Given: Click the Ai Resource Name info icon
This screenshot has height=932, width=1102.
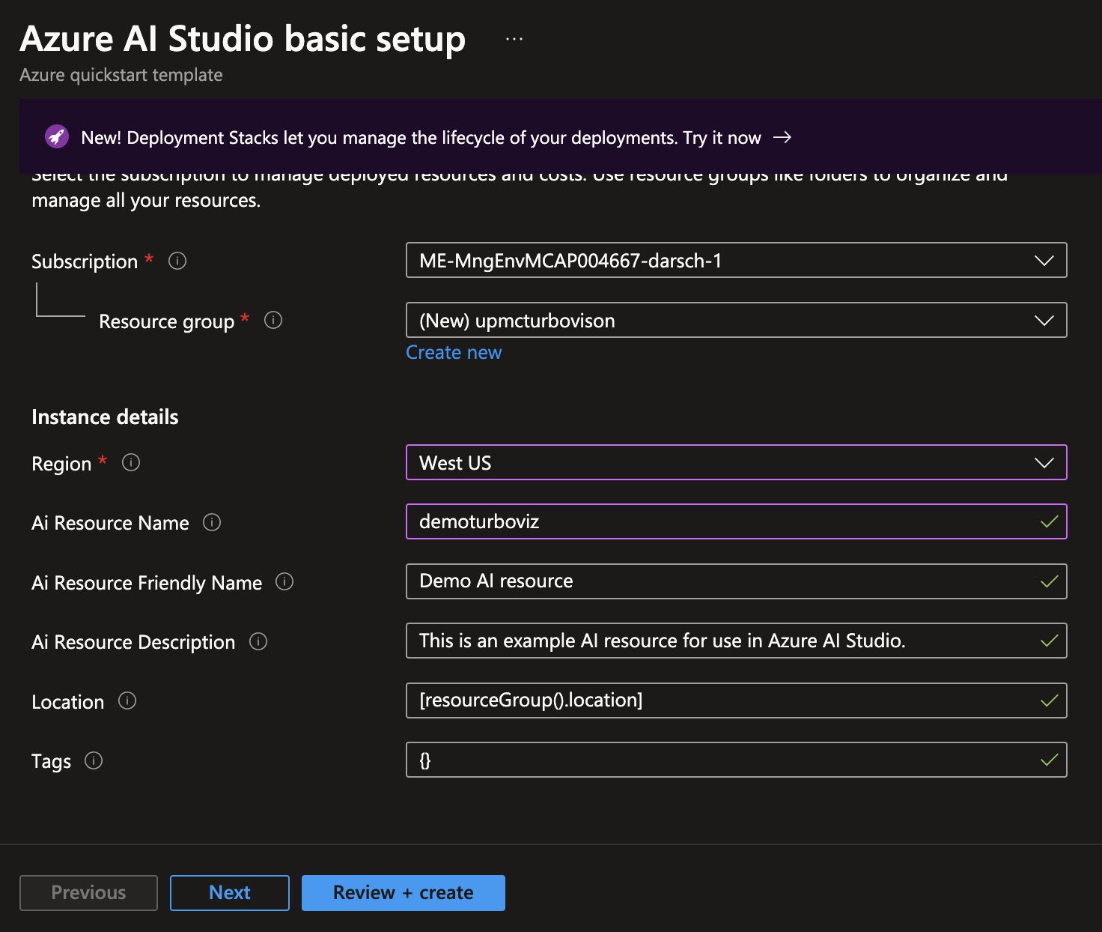Looking at the screenshot, I should pyautogui.click(x=212, y=522).
